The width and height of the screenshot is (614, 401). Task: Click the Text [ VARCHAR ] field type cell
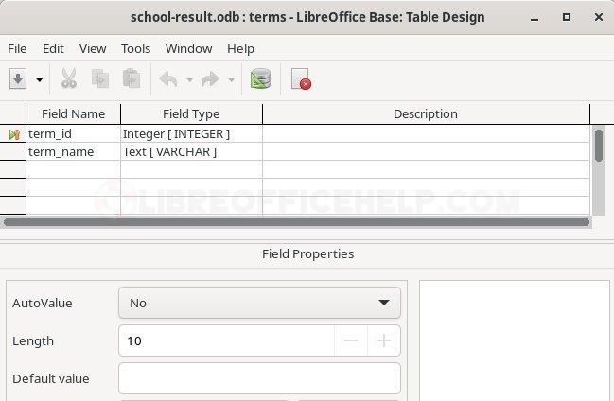(x=191, y=151)
